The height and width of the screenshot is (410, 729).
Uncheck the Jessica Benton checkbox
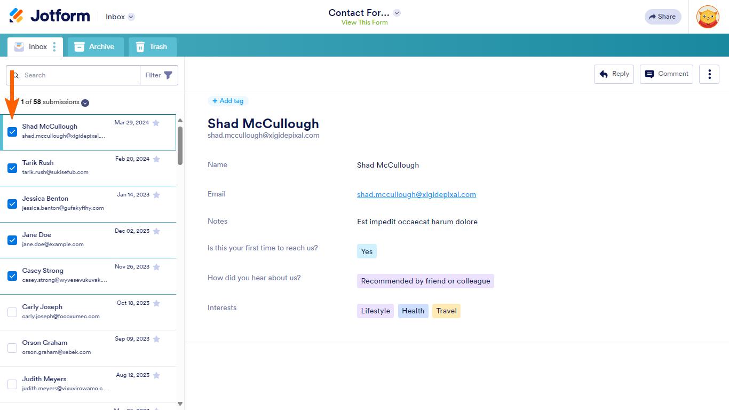click(12, 204)
